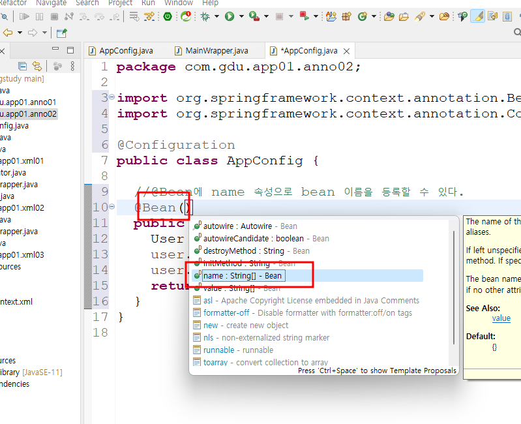521x424 pixels.
Task: Click the Back navigation yellow arrow
Action: click(8, 33)
